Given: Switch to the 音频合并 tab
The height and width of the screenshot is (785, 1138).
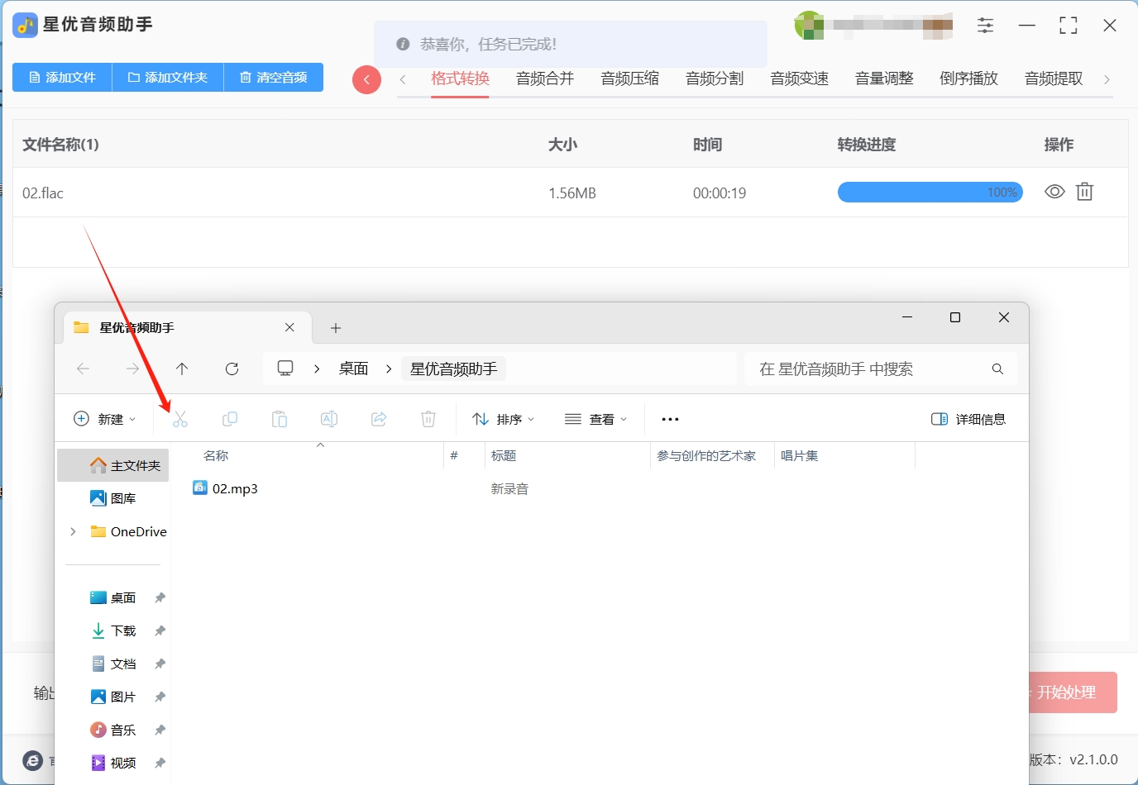Looking at the screenshot, I should [545, 78].
